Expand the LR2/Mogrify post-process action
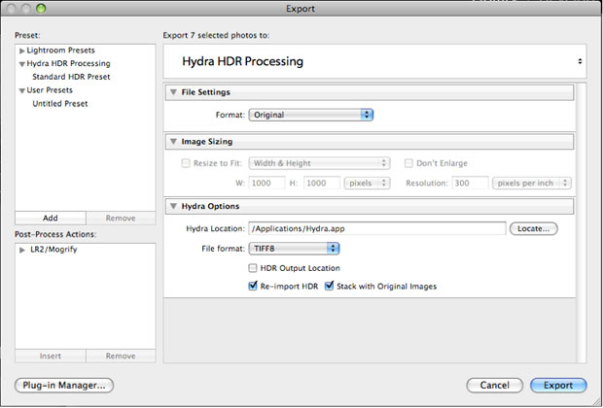The width and height of the screenshot is (603, 408). tap(22, 250)
